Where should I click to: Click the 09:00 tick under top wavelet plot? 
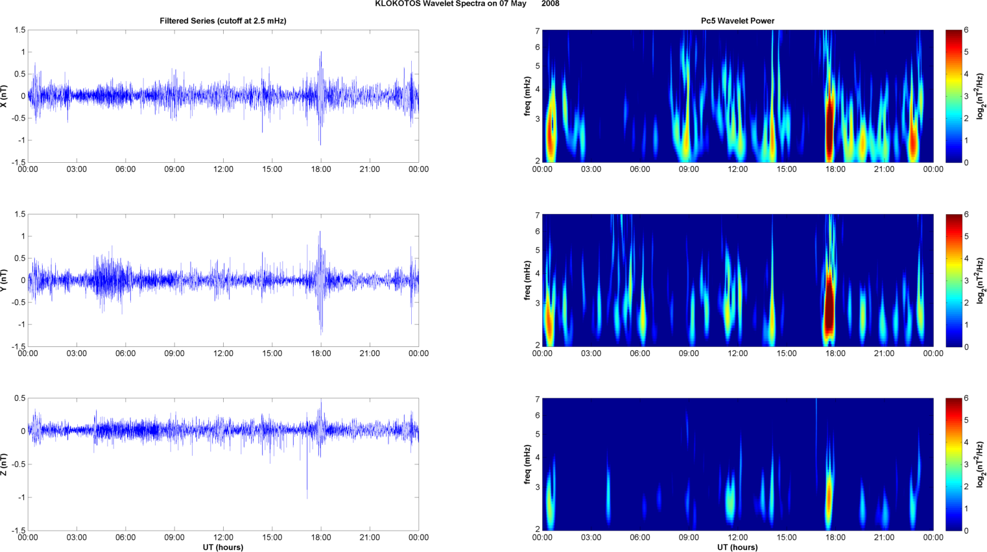click(x=689, y=169)
